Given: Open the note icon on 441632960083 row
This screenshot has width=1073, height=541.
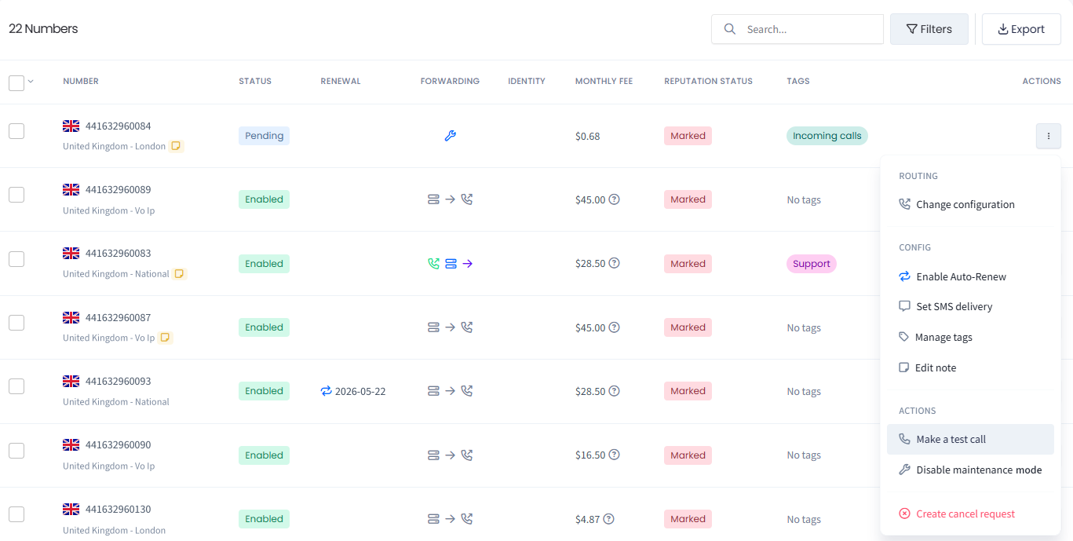Looking at the screenshot, I should pyautogui.click(x=179, y=274).
